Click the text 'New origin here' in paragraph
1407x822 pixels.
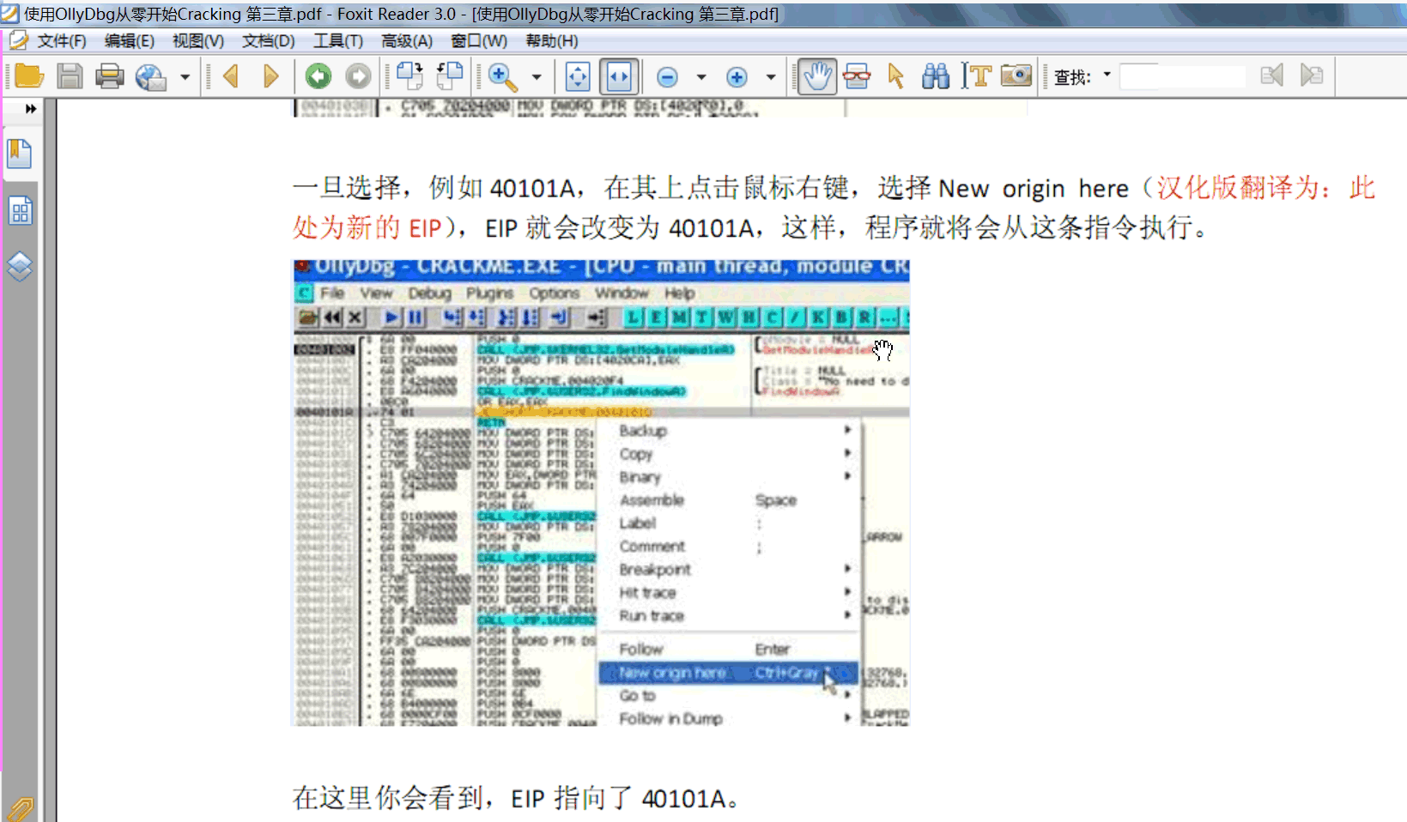[1034, 189]
